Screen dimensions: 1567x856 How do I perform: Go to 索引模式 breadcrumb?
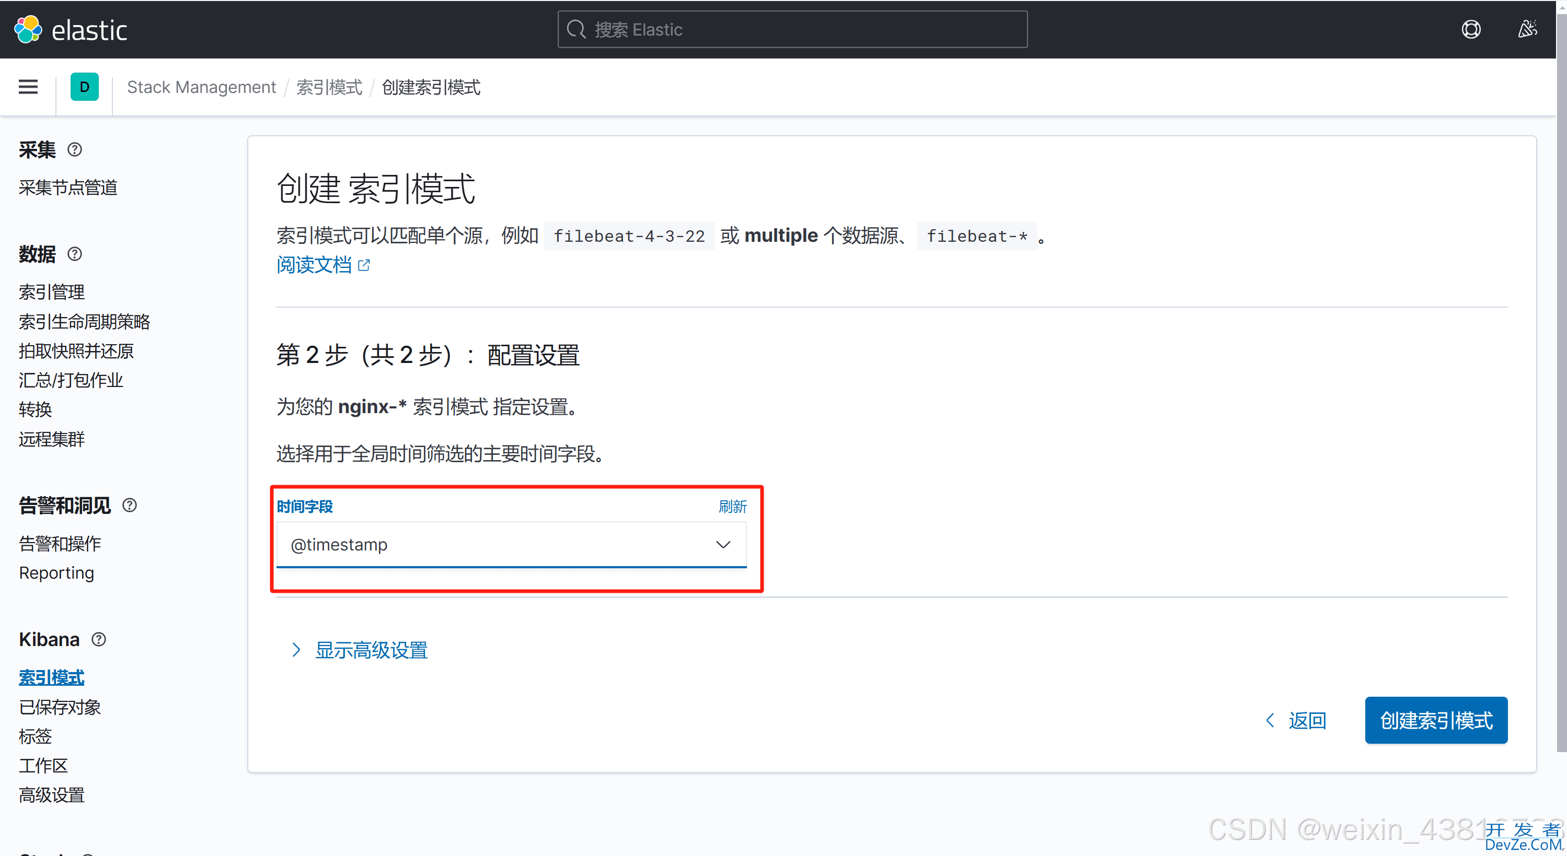[x=329, y=87]
